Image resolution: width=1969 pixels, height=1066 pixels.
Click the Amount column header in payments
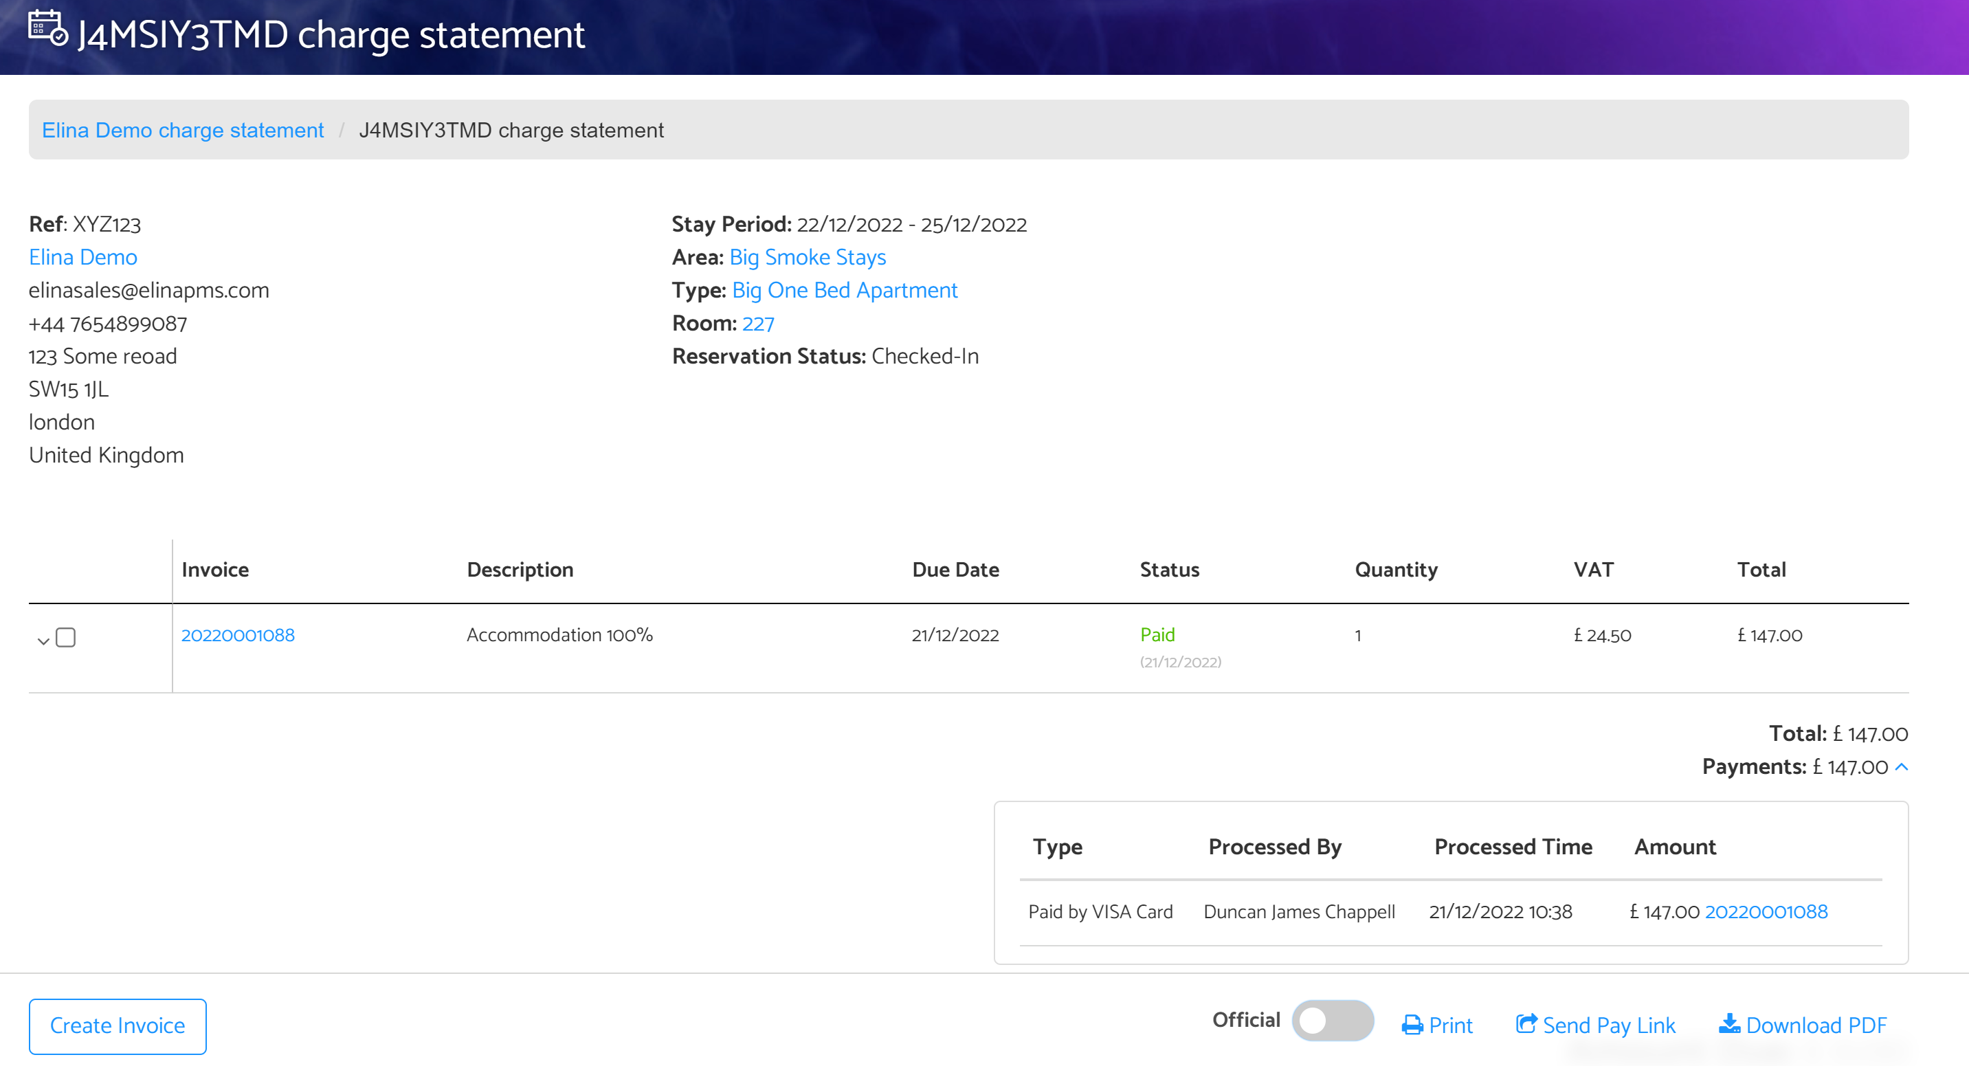1675,847
